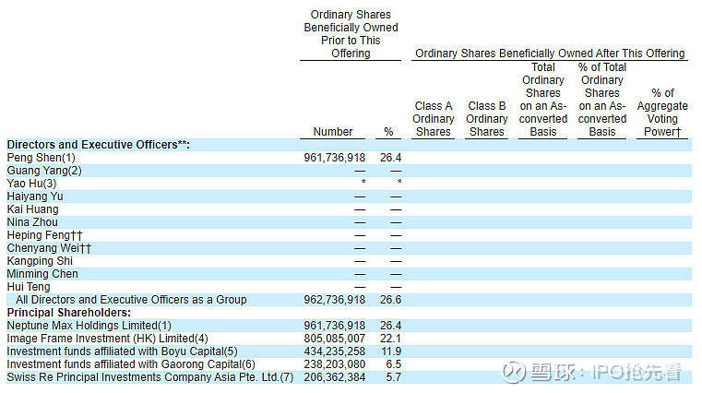Click the 'Principal Shareholders:' heading
Image resolution: width=702 pixels, height=393 pixels.
point(69,313)
